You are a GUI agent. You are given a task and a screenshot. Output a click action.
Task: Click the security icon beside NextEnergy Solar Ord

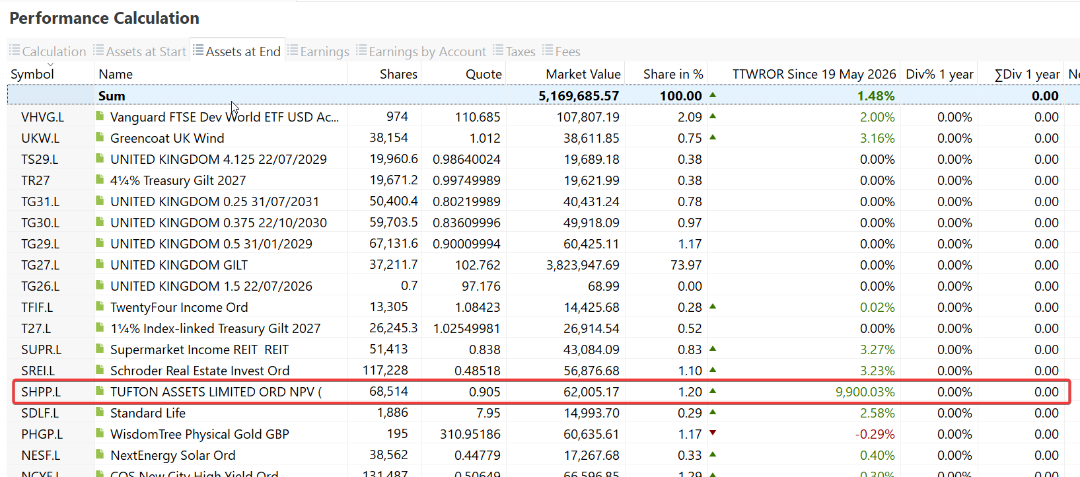tap(100, 455)
